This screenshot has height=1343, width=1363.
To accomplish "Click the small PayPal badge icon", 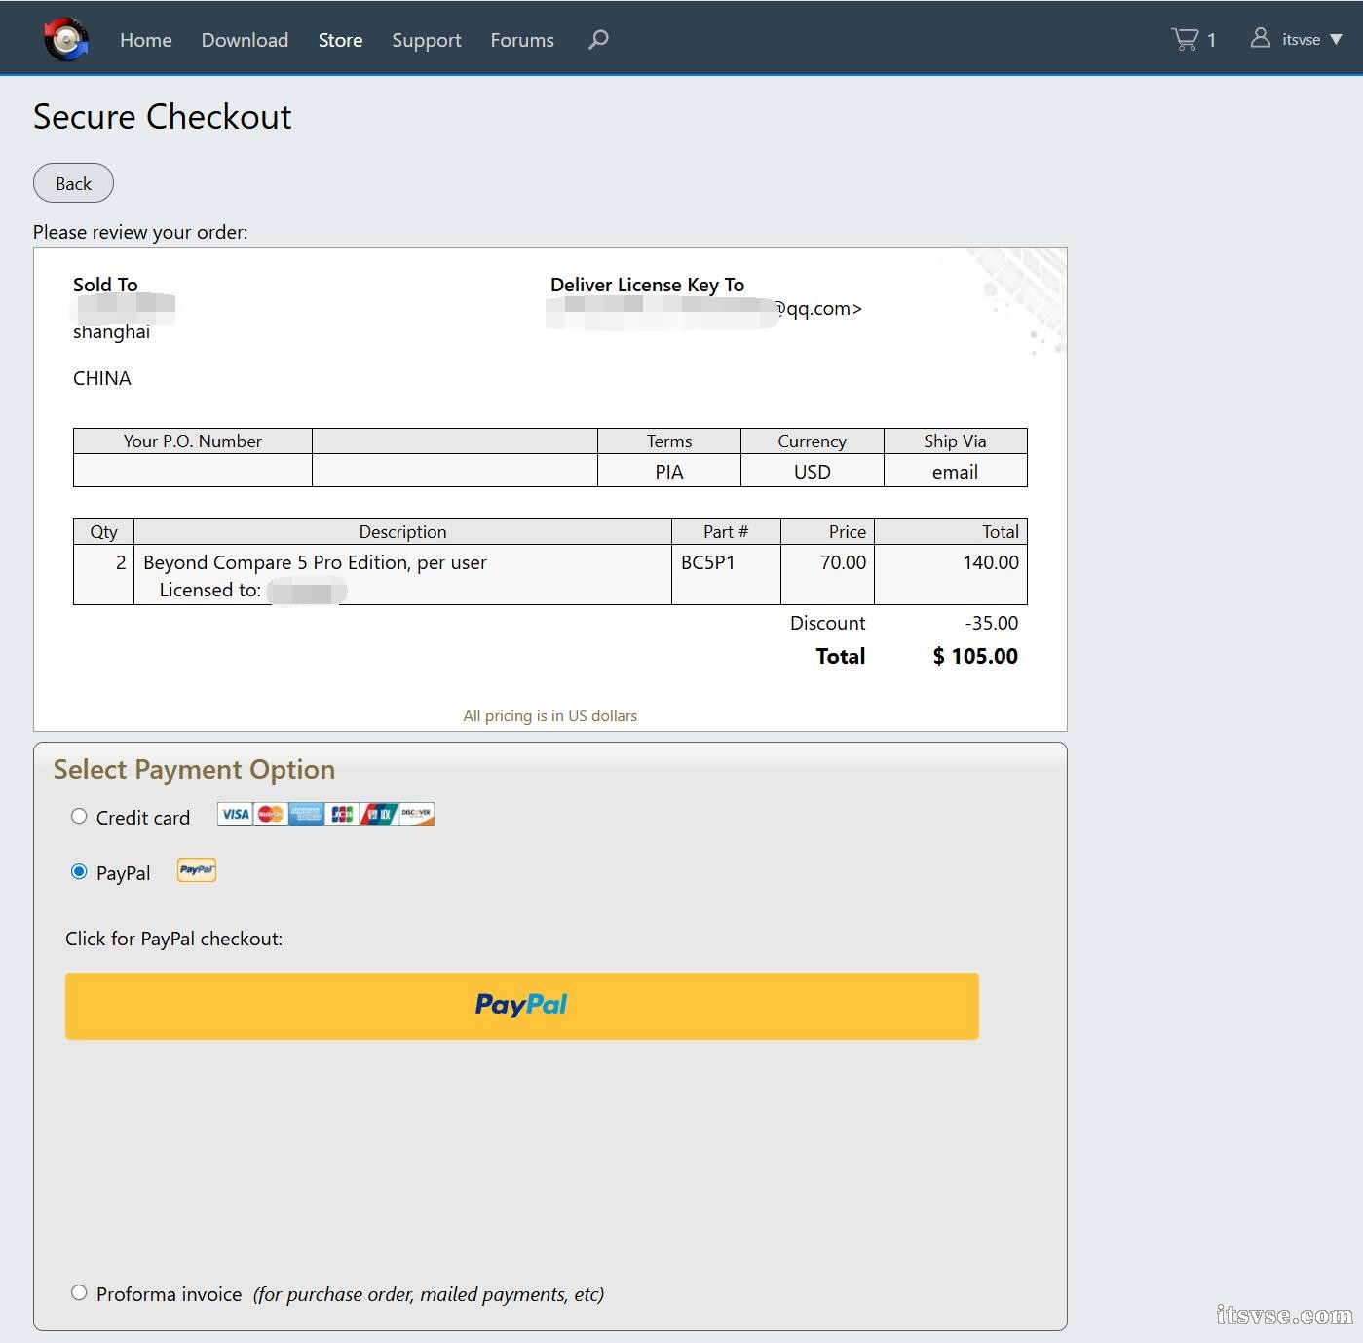I will pos(197,870).
